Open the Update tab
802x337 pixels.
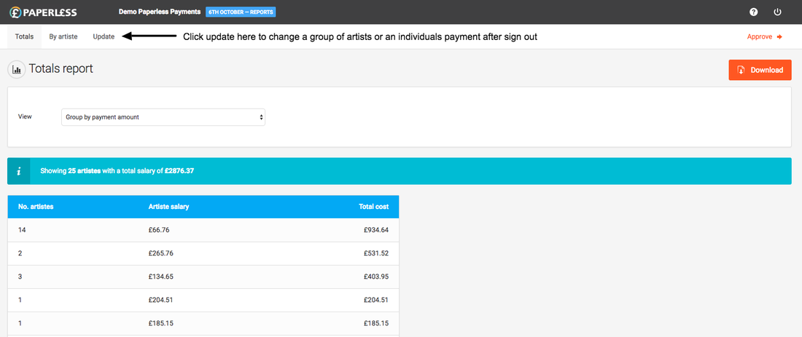[104, 36]
